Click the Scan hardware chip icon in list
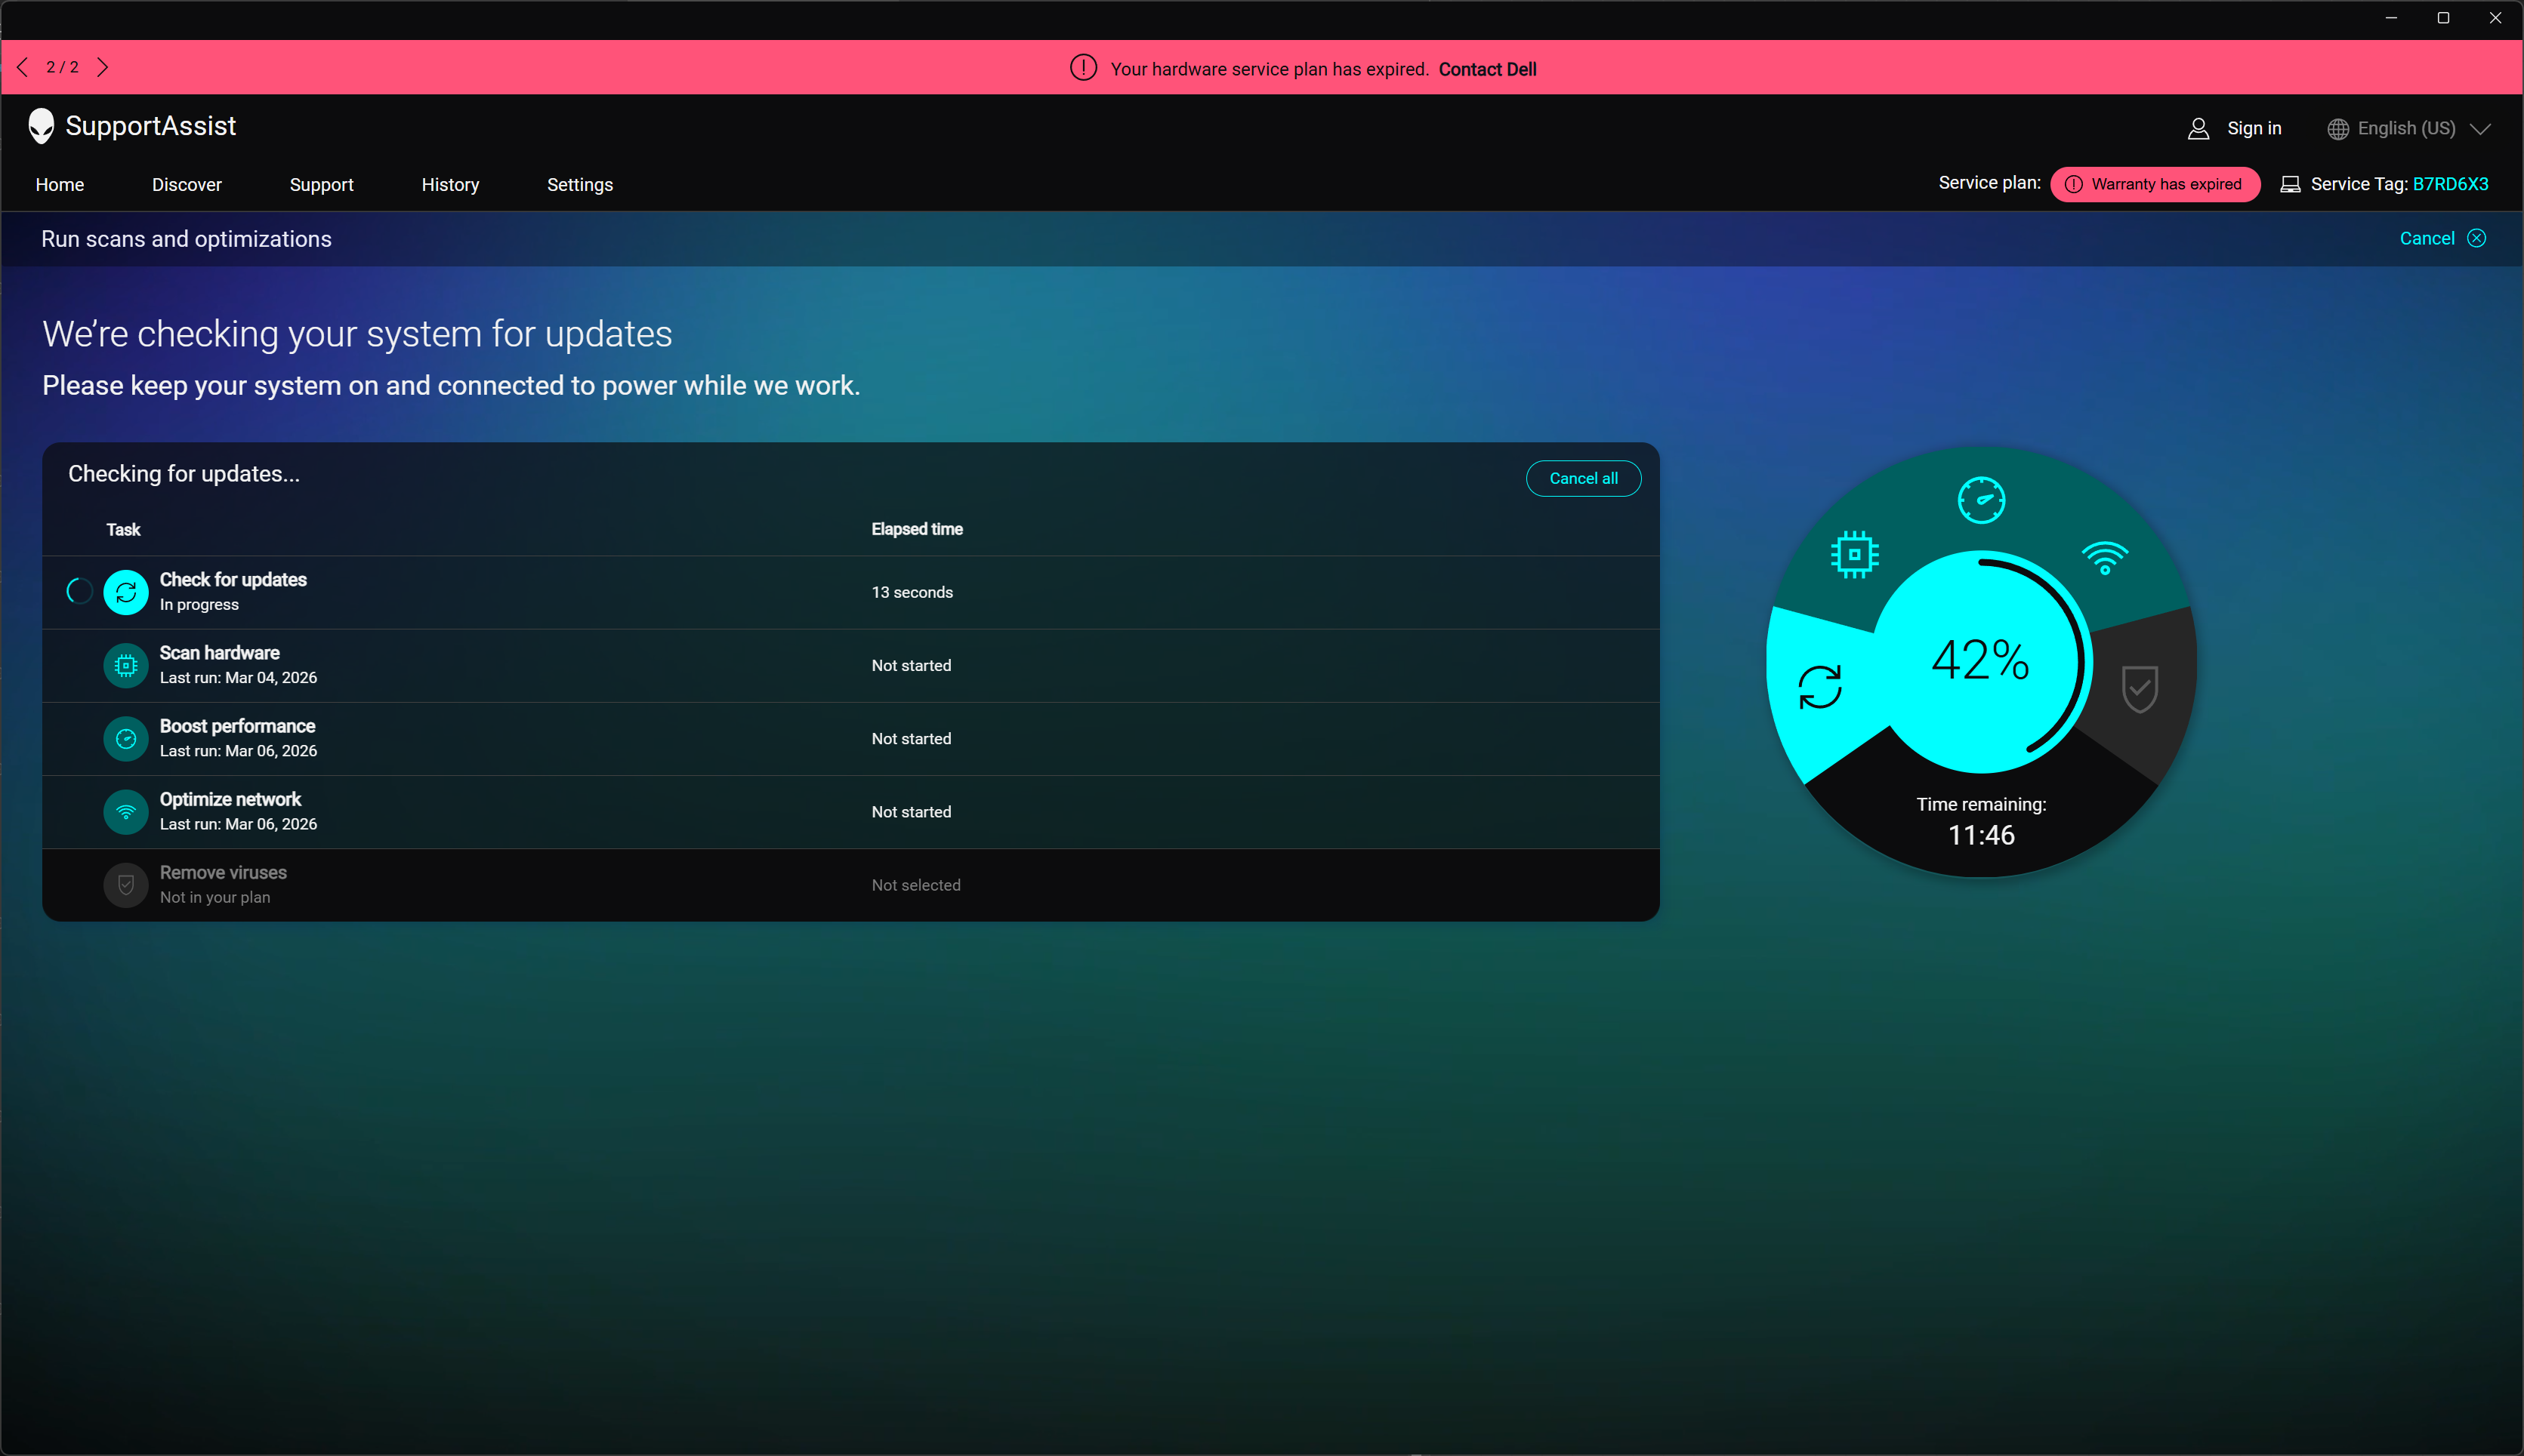Image resolution: width=2524 pixels, height=1456 pixels. tap(126, 665)
